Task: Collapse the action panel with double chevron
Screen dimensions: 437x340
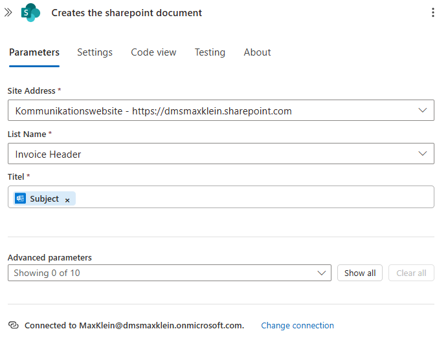Action: point(8,12)
